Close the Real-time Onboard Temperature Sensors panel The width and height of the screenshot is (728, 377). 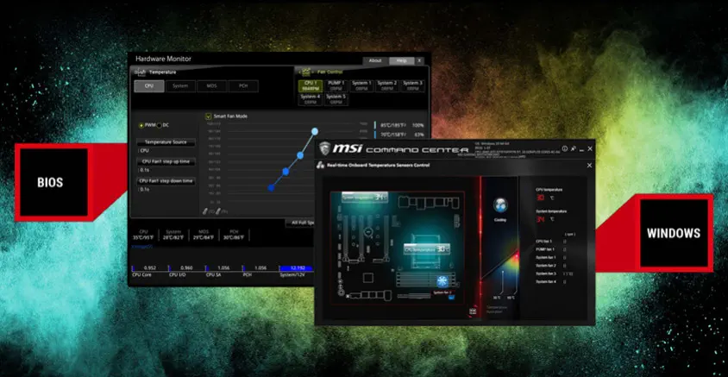point(589,166)
